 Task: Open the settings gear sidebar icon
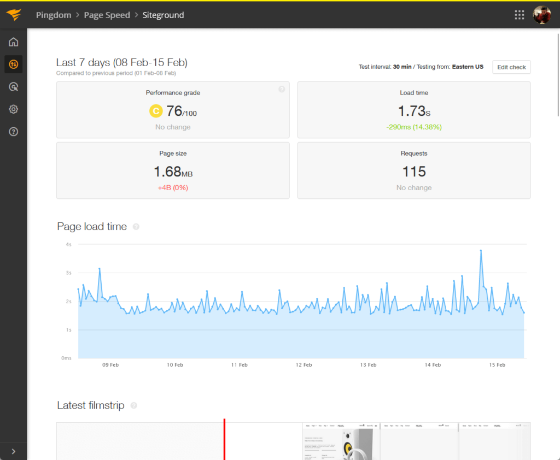click(14, 109)
